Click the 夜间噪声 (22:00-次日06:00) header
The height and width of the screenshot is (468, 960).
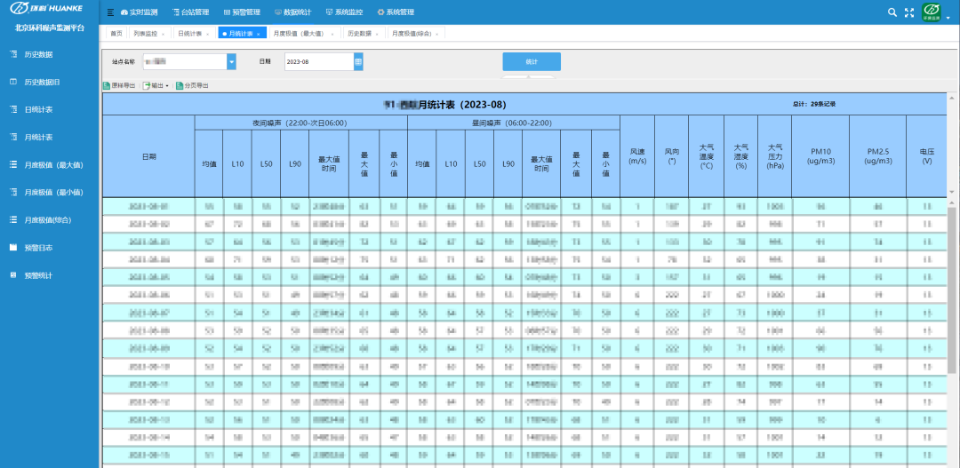point(300,123)
